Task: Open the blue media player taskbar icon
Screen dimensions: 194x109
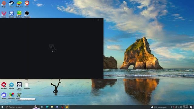Action: tap(57, 107)
